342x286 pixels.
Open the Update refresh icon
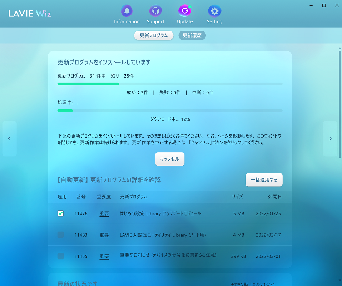(185, 11)
